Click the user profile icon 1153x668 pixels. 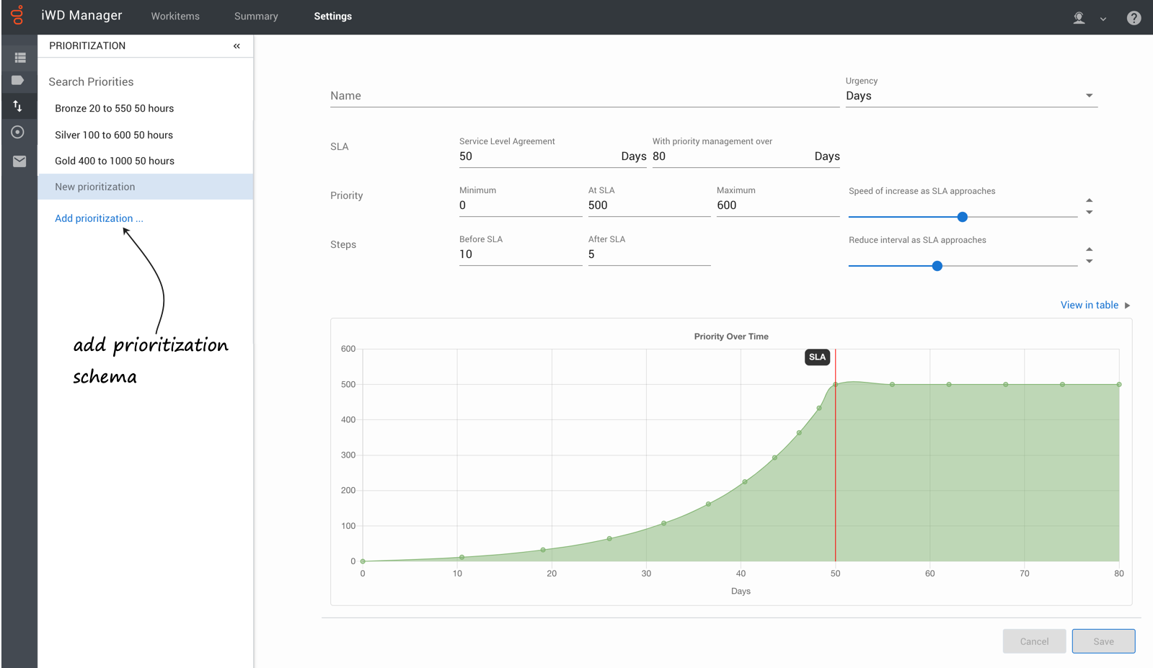(x=1079, y=18)
